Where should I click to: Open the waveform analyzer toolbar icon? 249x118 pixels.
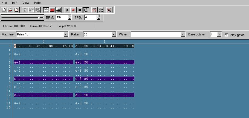tap(109, 10)
